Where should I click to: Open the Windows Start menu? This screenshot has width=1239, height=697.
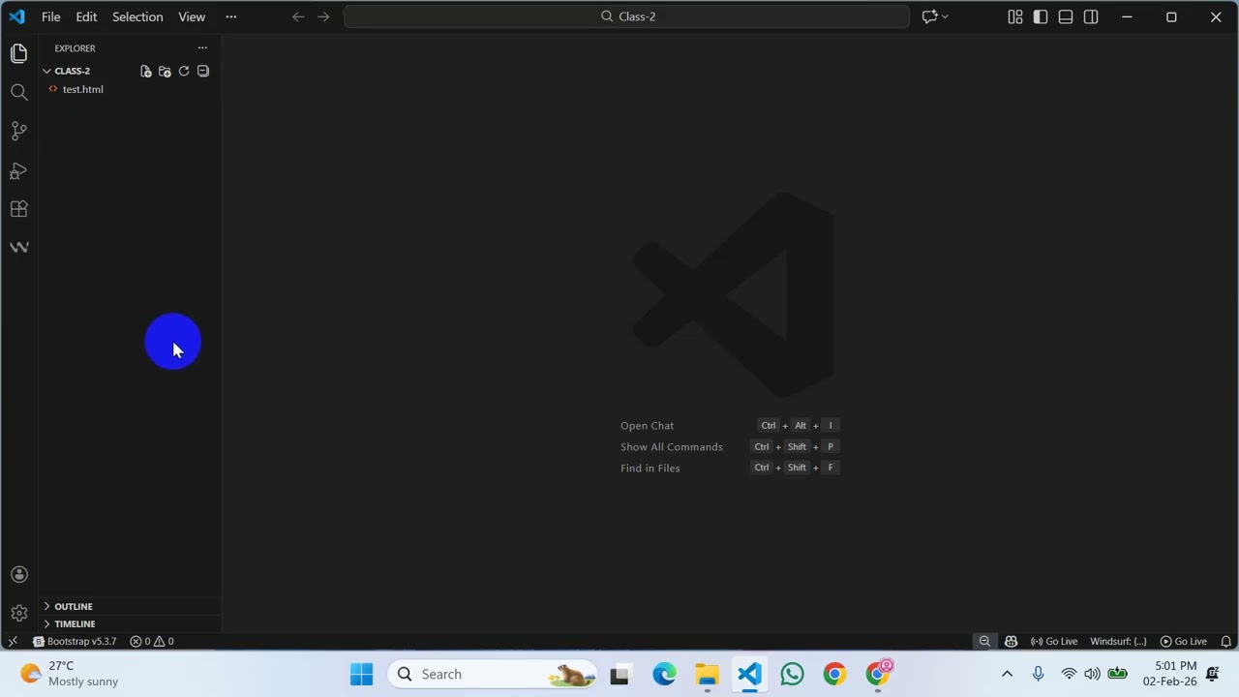point(361,674)
